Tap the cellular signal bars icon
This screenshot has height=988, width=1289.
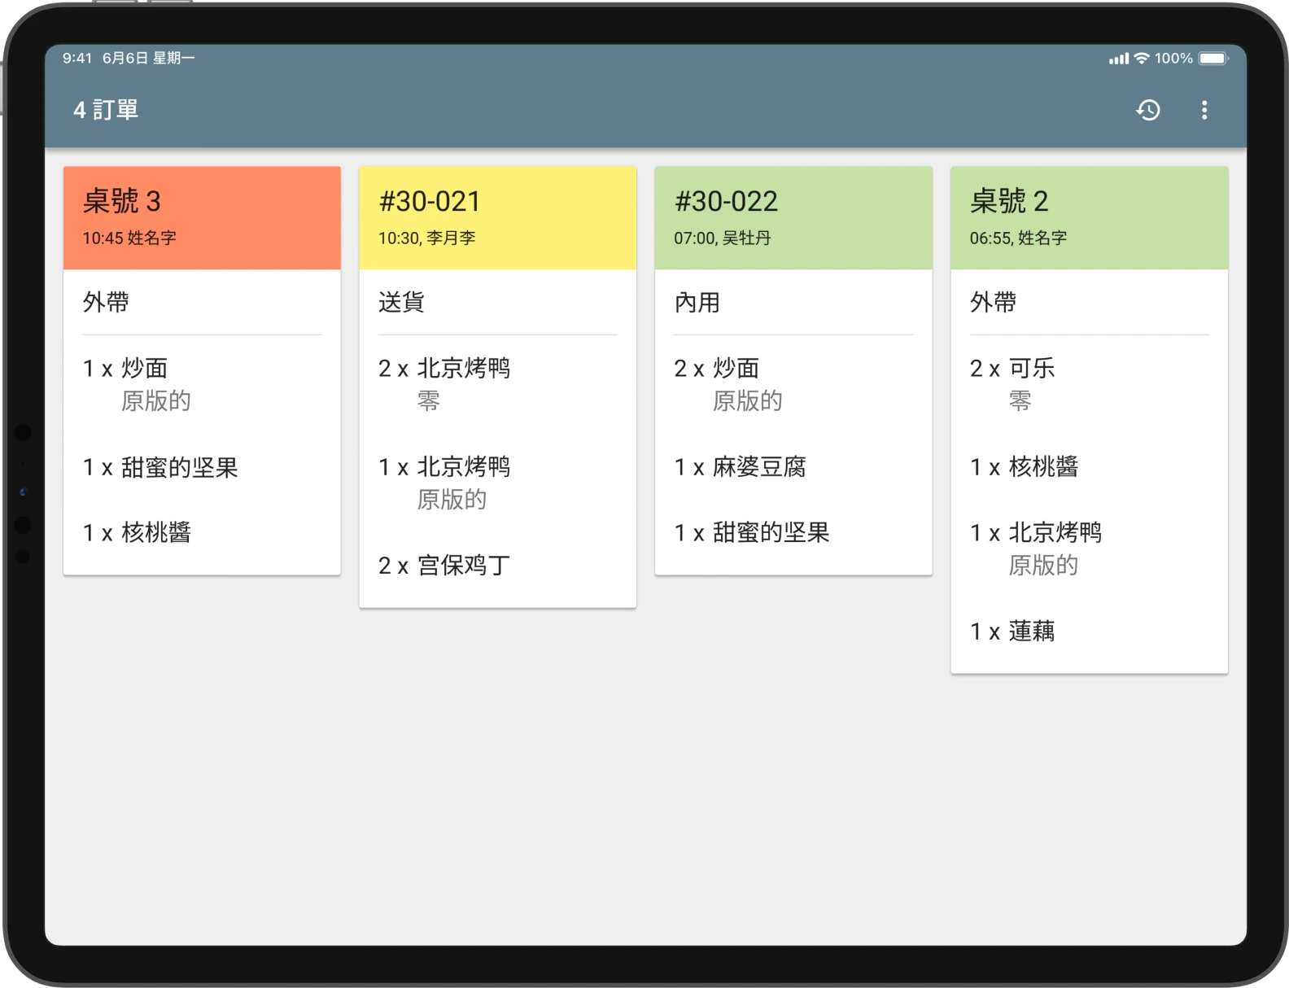tap(1119, 59)
